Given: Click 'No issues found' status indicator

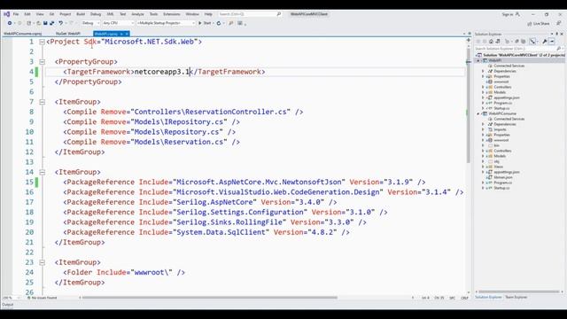Looking at the screenshot, I should coord(43,298).
